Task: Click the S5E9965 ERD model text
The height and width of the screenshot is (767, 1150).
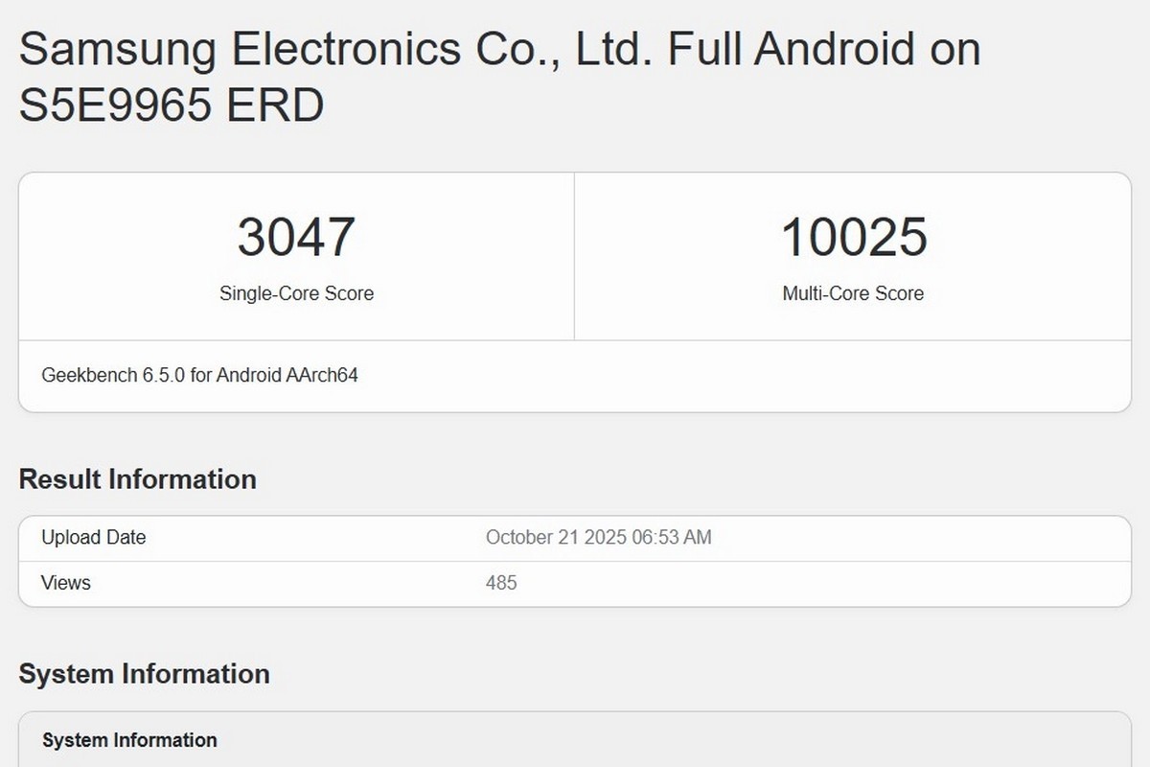Action: [x=172, y=105]
